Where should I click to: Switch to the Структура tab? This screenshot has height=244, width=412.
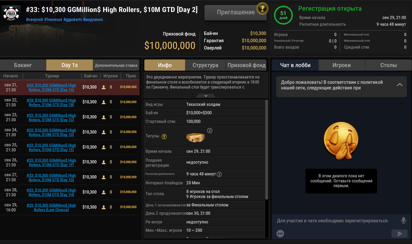(205, 65)
